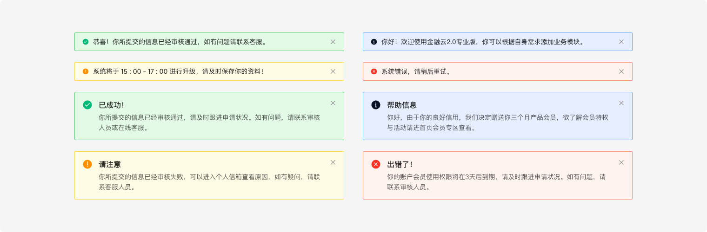Viewport: 707px width, 232px height.
Task: Dismiss the 帮助信息 notification card
Action: tap(621, 103)
